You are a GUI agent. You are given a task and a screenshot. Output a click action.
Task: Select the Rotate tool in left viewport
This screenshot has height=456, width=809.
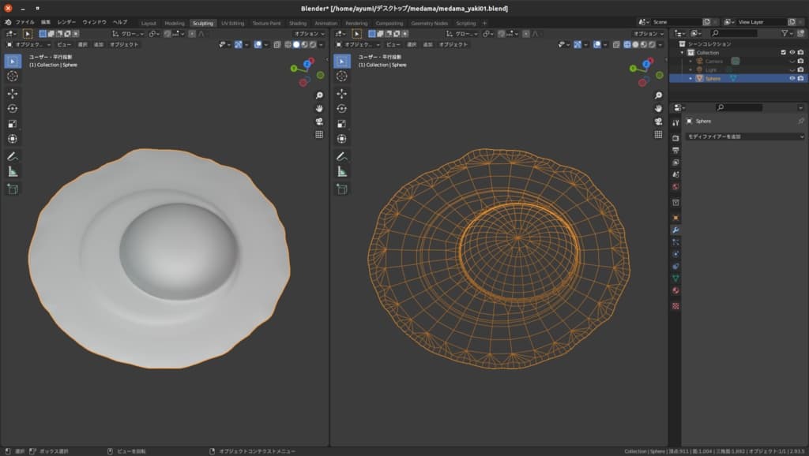coord(13,109)
